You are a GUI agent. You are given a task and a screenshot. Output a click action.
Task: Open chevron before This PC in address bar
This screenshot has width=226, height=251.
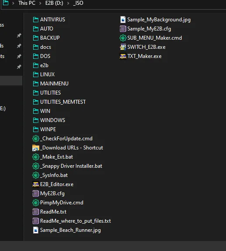(13, 3)
